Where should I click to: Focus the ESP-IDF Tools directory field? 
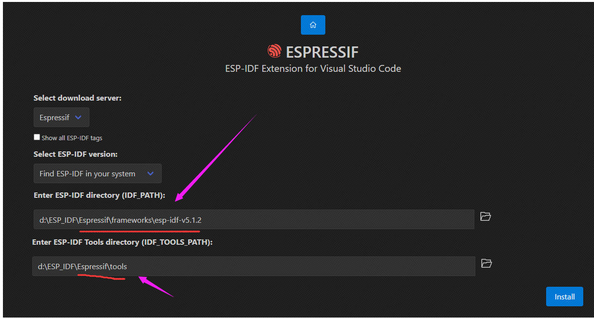254,266
